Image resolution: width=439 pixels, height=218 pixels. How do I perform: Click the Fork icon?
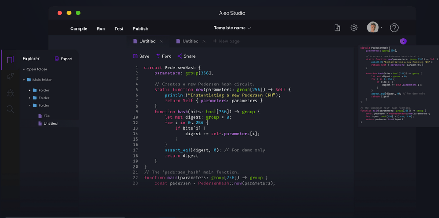(x=158, y=56)
